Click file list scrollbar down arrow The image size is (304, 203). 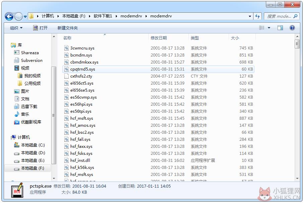click(x=297, y=178)
